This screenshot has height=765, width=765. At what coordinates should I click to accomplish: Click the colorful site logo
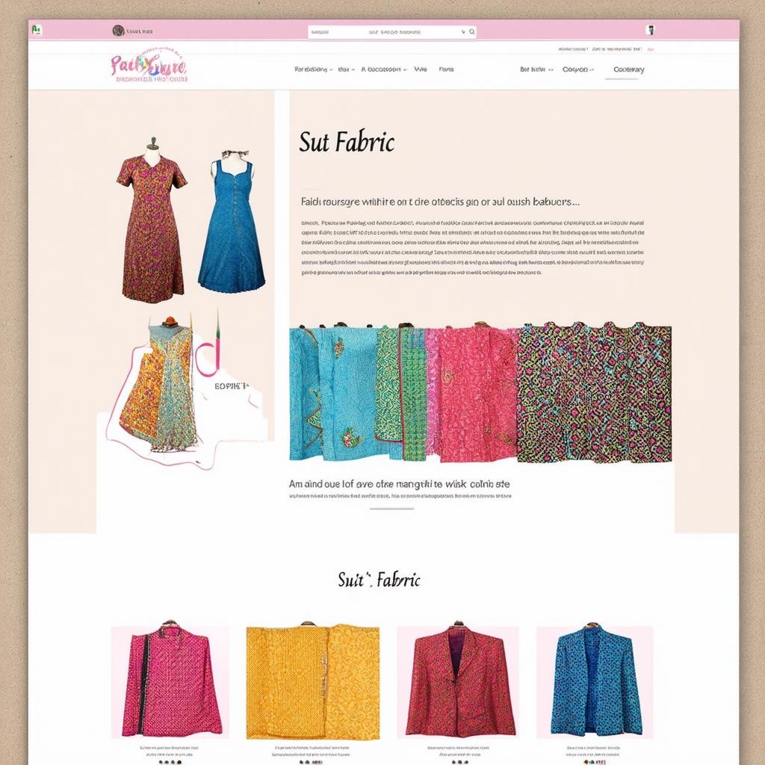pos(148,68)
